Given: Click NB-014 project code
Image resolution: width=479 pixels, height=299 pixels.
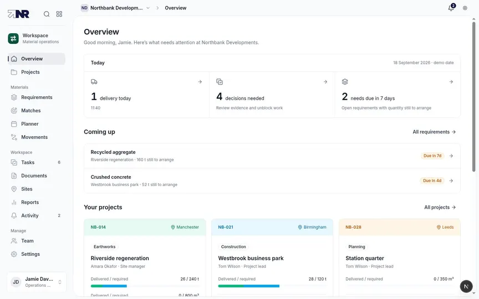Looking at the screenshot, I should pos(98,227).
